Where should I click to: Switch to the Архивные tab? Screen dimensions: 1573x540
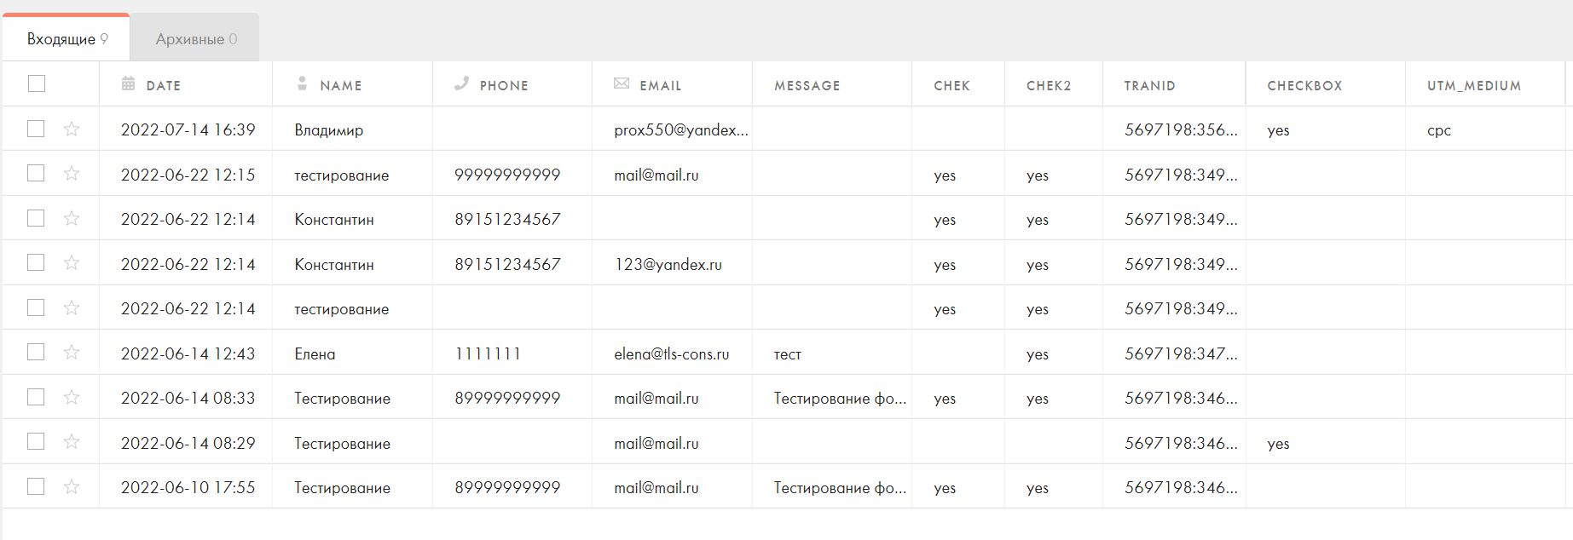195,39
